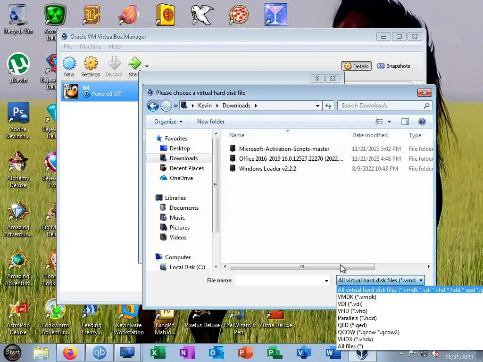Image resolution: width=483 pixels, height=362 pixels.
Task: Open Firefox from the taskbar
Action: click(x=70, y=353)
